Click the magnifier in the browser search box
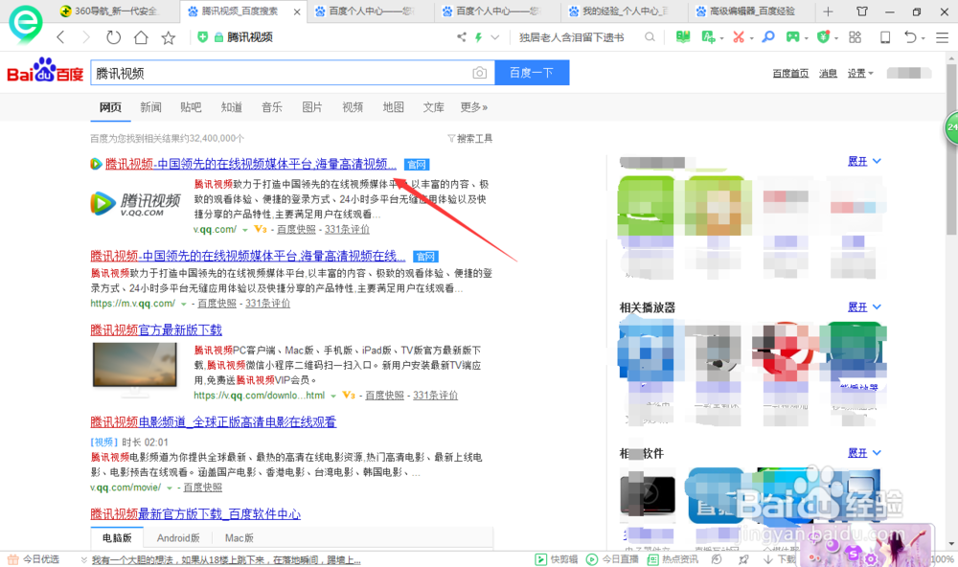Viewport: 958px width, 567px height. click(650, 37)
